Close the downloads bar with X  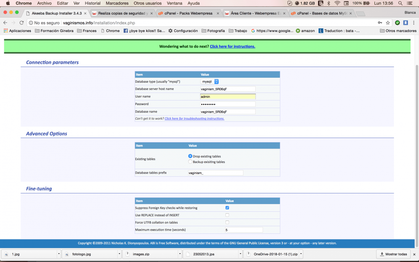coord(414,254)
